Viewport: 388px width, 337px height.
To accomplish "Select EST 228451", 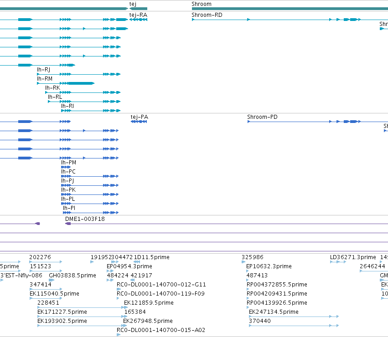I will 48,303.
